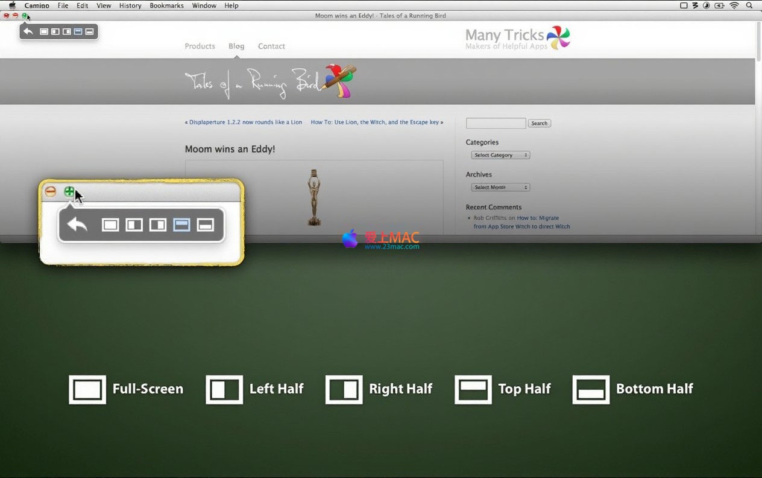Click Top Half icon in the magnified callout
Screen dimensions: 762x478
(x=181, y=225)
